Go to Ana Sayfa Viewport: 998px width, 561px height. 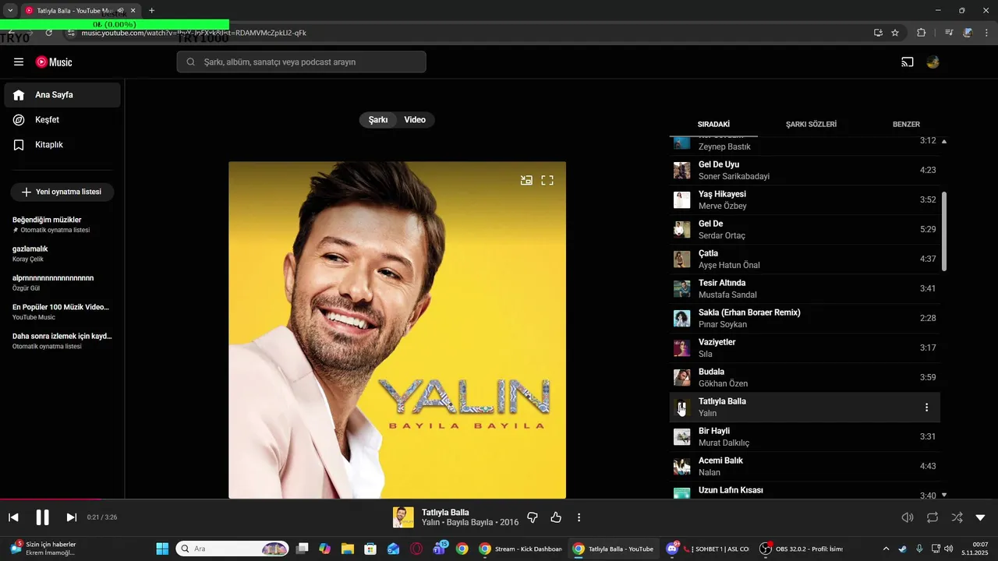tap(62, 95)
